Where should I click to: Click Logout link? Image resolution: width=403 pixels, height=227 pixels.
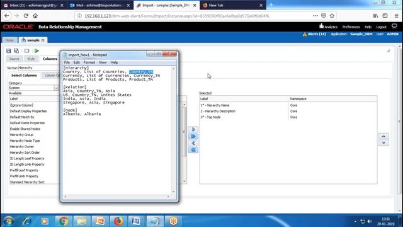381,27
